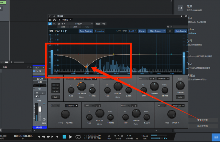Open the 12th Octave dropdown
The width and height of the screenshot is (220, 142).
click(157, 31)
